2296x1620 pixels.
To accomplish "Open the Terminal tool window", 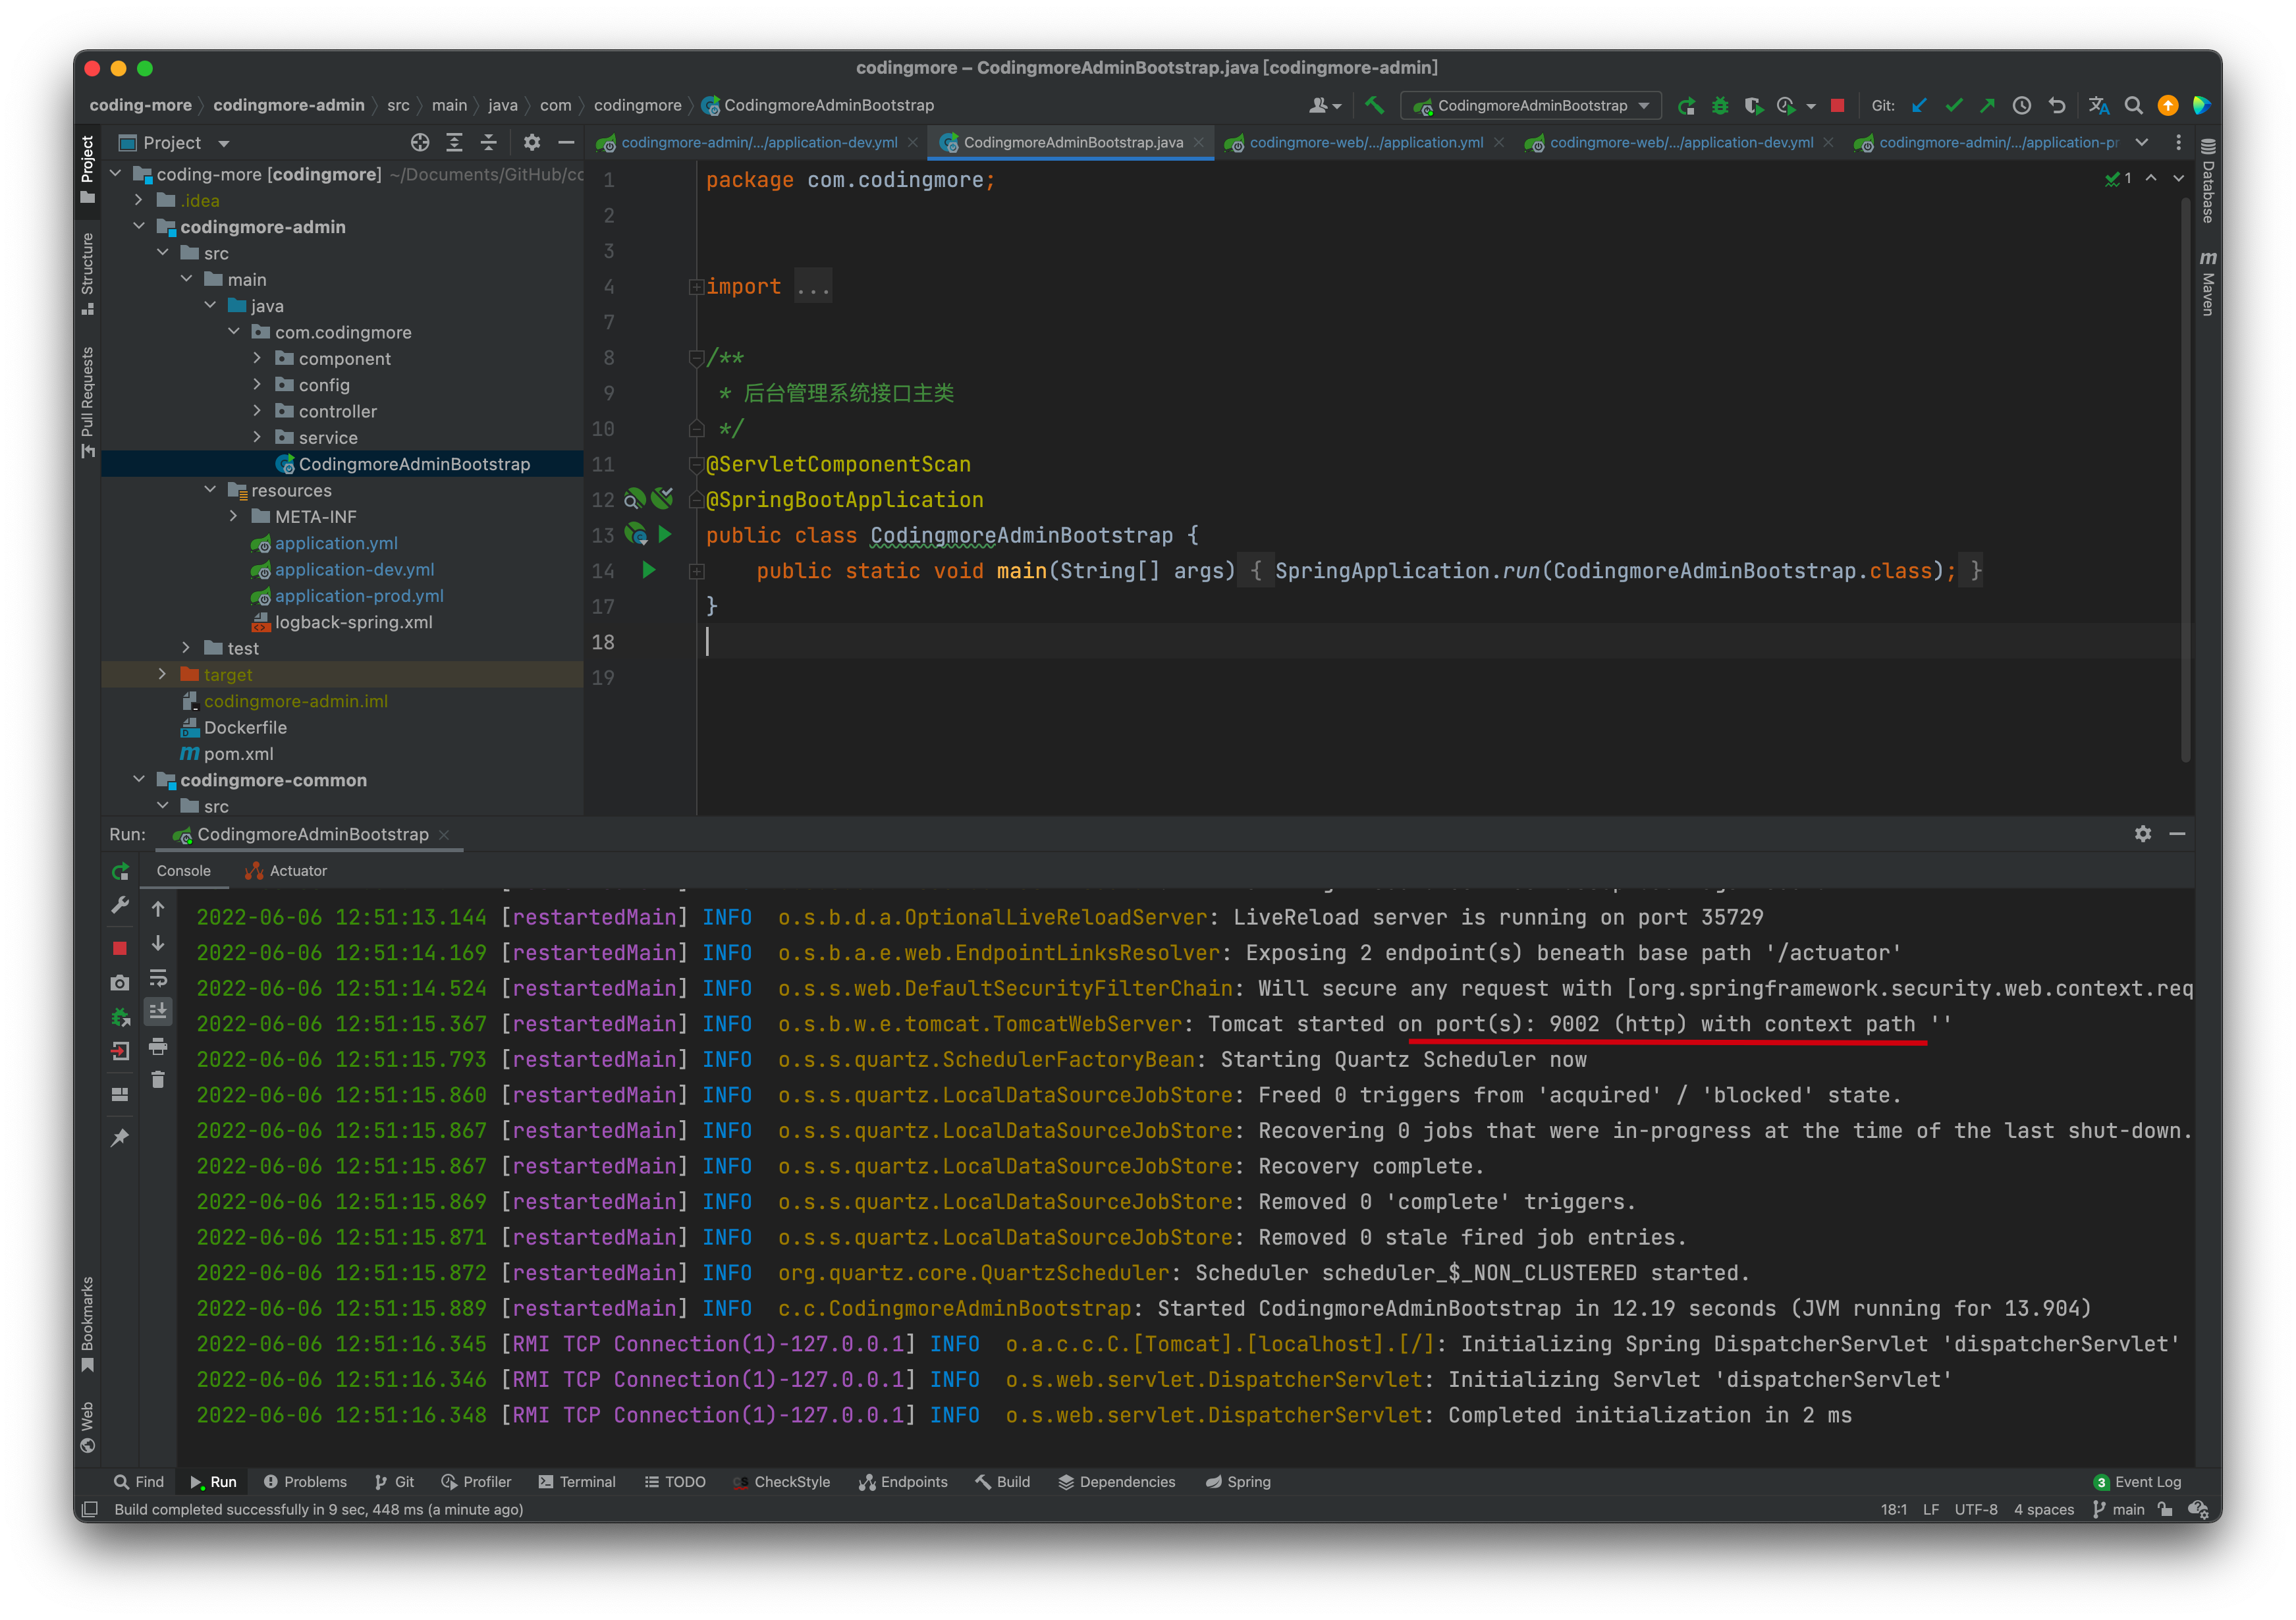I will (577, 1482).
